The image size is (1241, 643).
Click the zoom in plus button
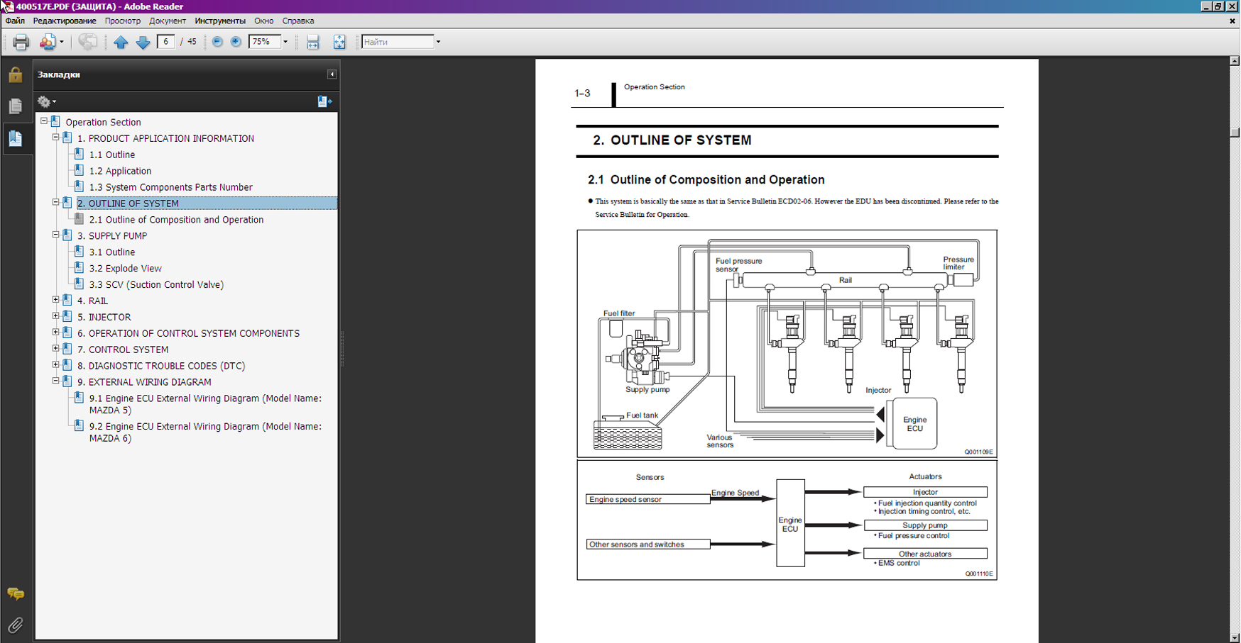pos(236,42)
